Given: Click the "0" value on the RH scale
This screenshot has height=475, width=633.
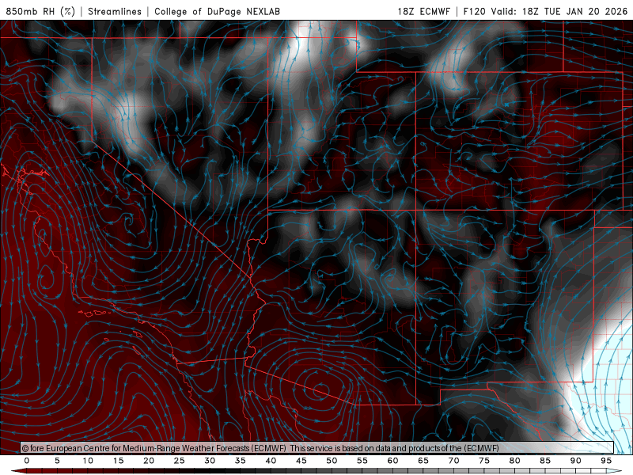Looking at the screenshot, I should click(27, 461).
